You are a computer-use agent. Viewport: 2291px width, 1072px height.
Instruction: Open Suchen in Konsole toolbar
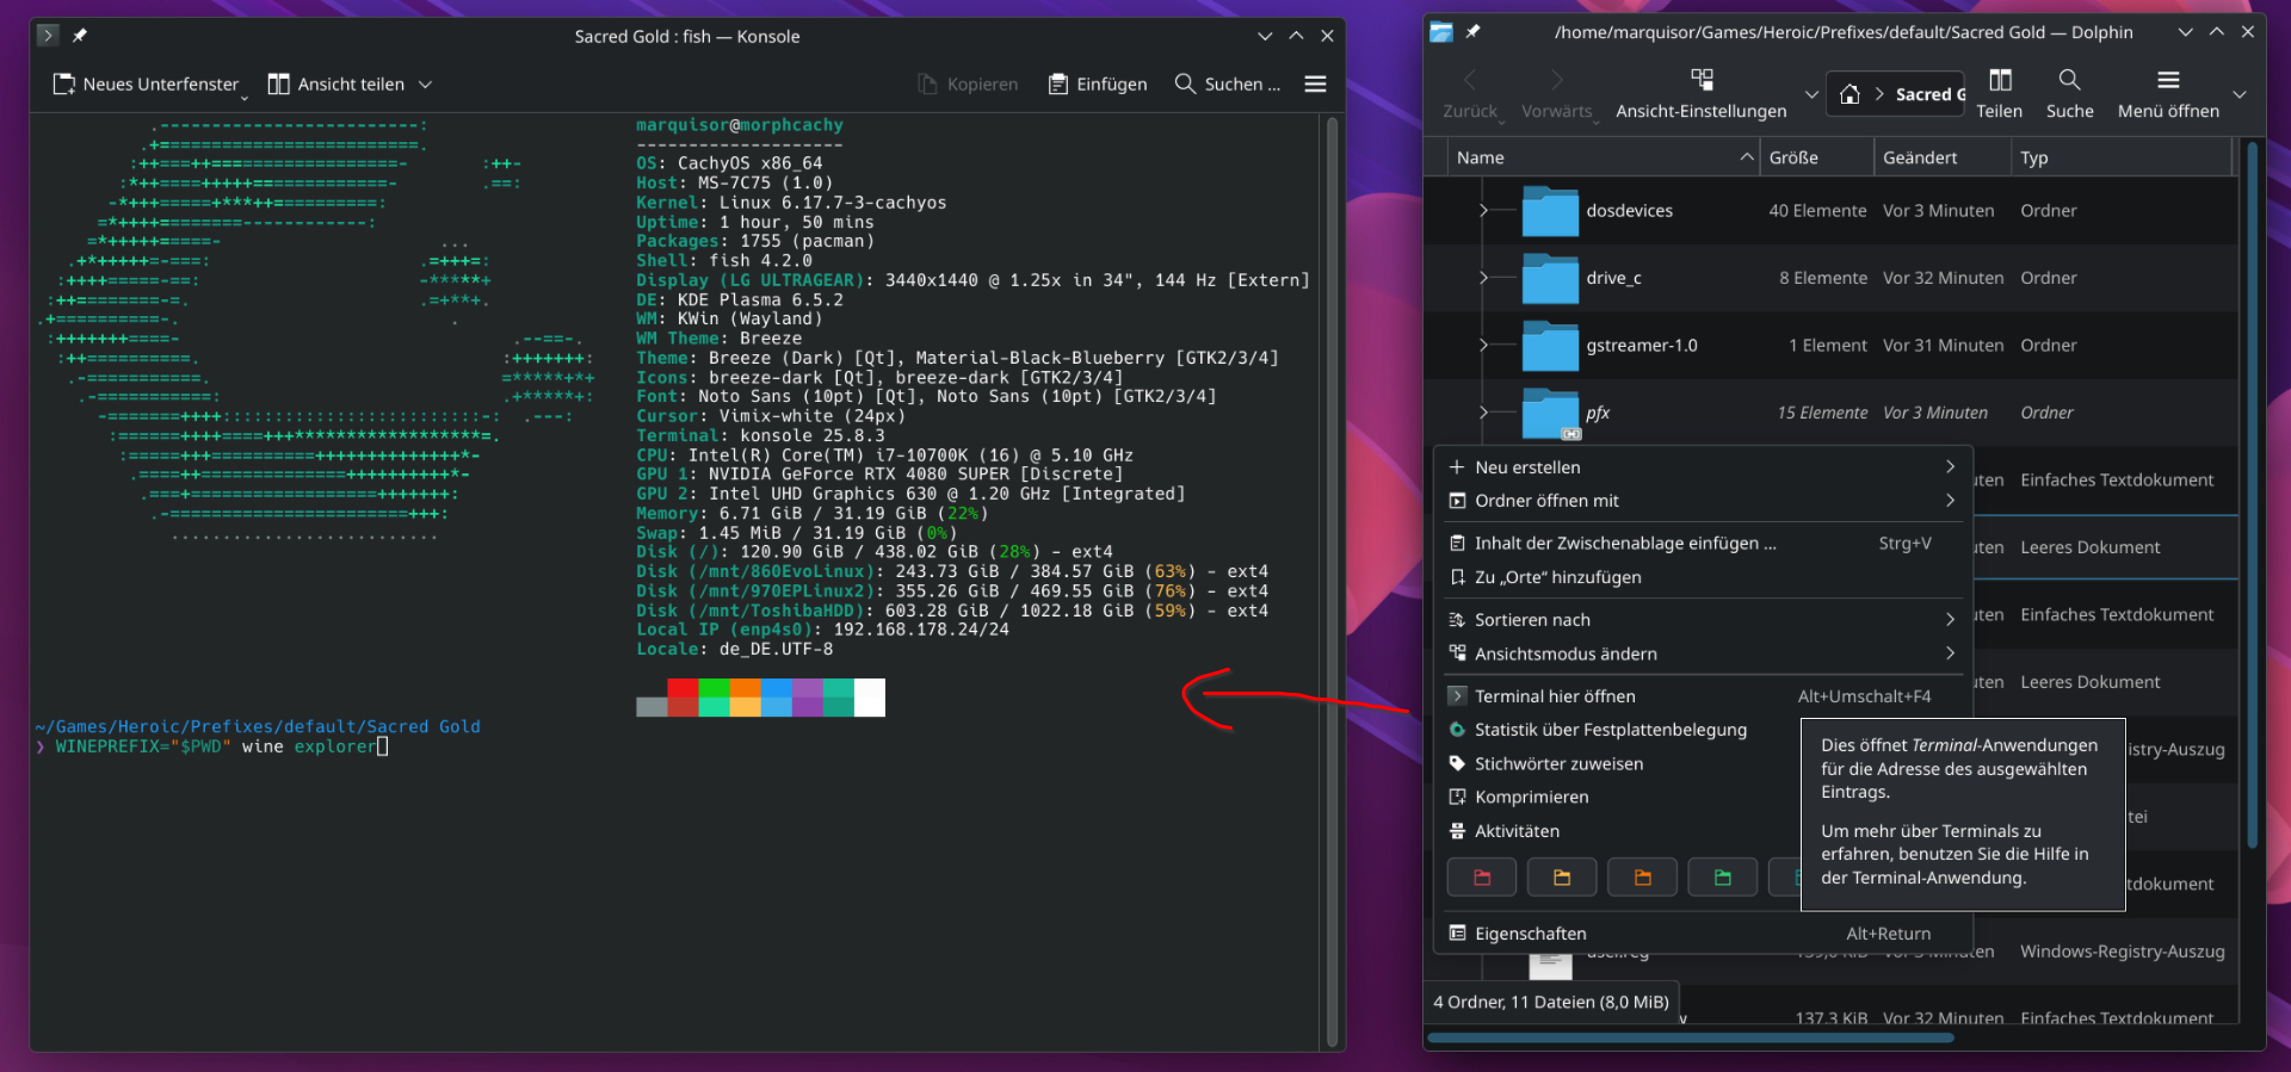point(1227,85)
